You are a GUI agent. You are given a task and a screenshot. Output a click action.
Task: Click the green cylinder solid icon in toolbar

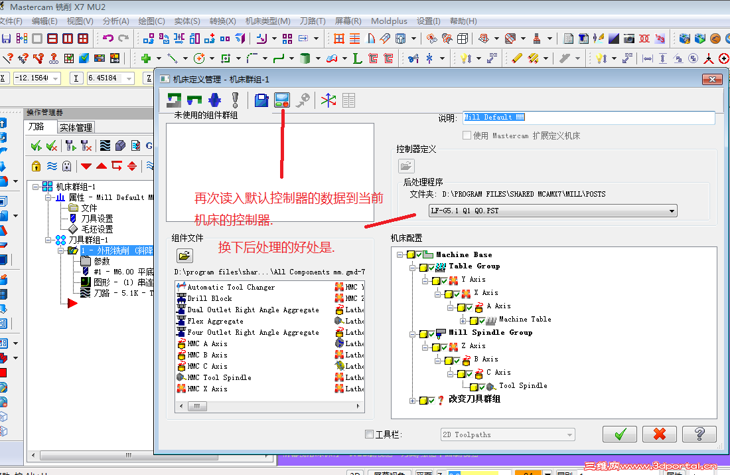305,58
